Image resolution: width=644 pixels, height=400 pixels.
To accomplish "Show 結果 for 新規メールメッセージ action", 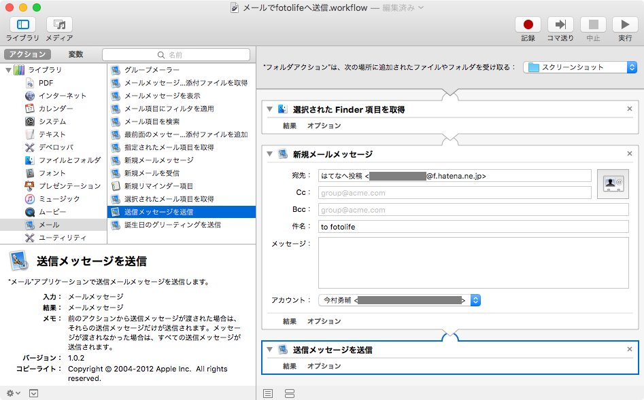I will 290,321.
